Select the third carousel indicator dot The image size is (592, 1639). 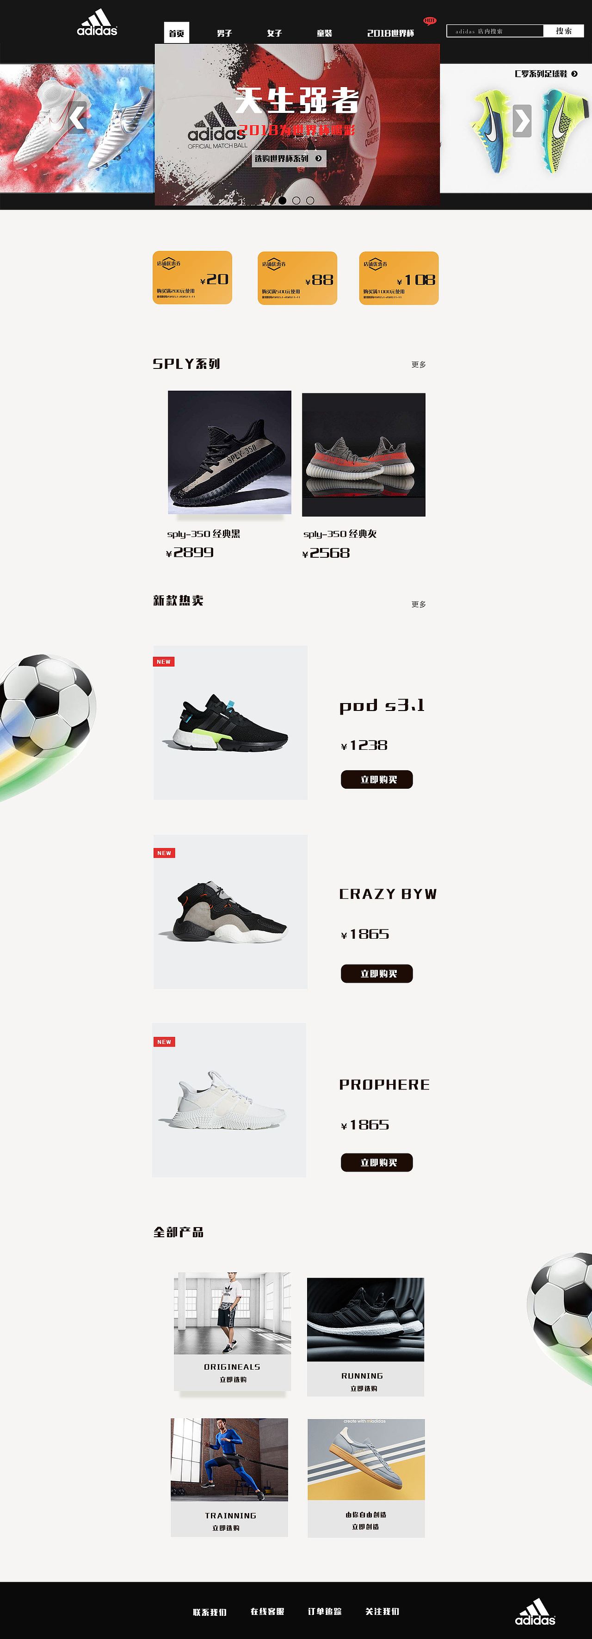click(x=310, y=200)
